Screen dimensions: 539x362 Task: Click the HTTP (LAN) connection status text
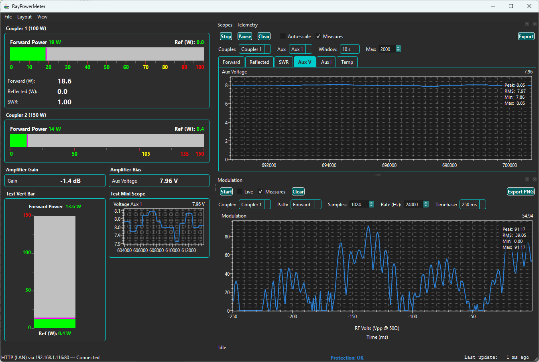click(51, 357)
